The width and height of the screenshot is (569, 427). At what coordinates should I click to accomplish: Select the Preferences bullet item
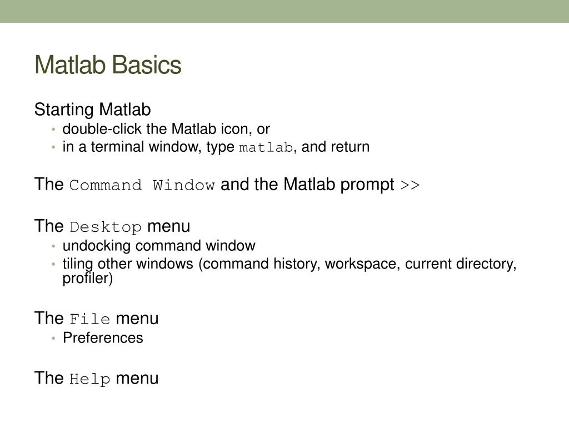point(103,338)
